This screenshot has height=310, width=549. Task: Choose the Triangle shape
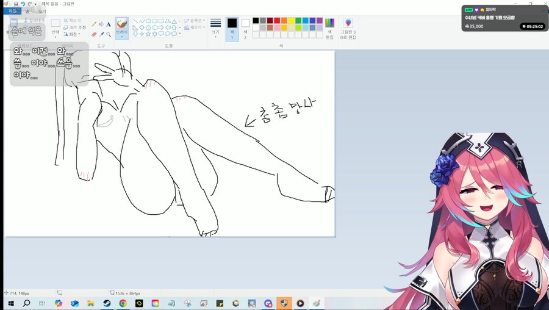[x=174, y=21]
